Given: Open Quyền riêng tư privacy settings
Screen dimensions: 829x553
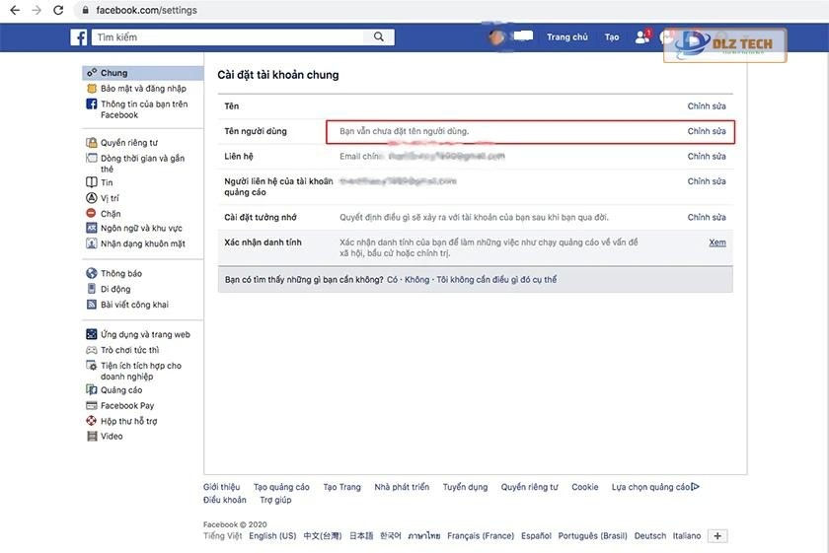Looking at the screenshot, I should pyautogui.click(x=128, y=143).
